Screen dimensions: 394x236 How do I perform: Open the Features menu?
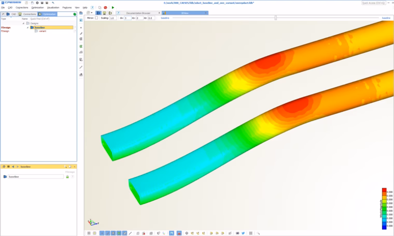(67, 8)
